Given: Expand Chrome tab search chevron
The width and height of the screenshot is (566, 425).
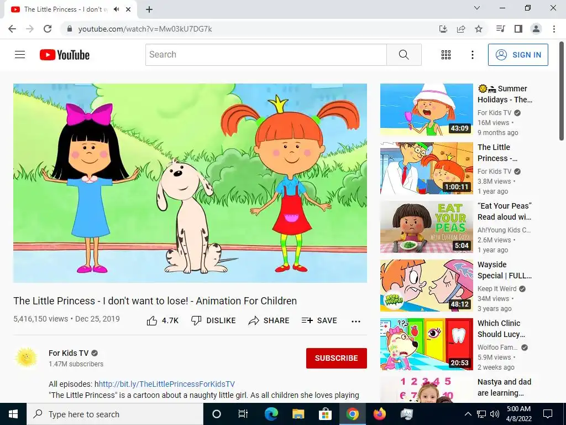Looking at the screenshot, I should [x=477, y=8].
